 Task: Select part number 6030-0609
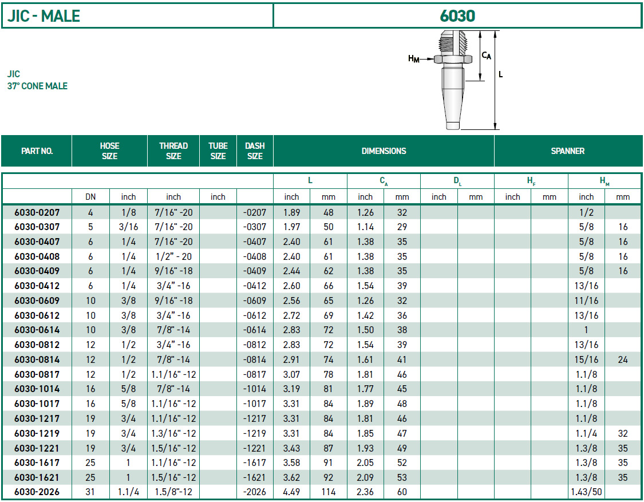(x=37, y=301)
